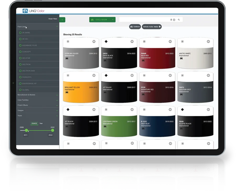This screenshot has height=191, width=236.
Task: Open info for Brilliant Yellow paint card
Action: click(94, 75)
